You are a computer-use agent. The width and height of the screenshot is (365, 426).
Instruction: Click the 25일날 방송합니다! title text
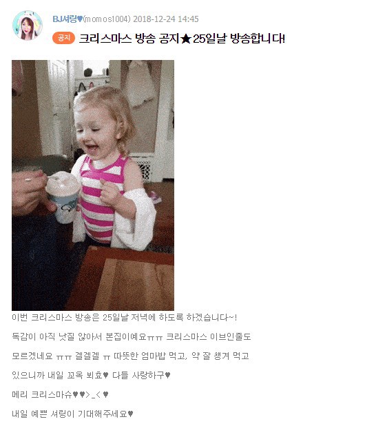click(239, 39)
